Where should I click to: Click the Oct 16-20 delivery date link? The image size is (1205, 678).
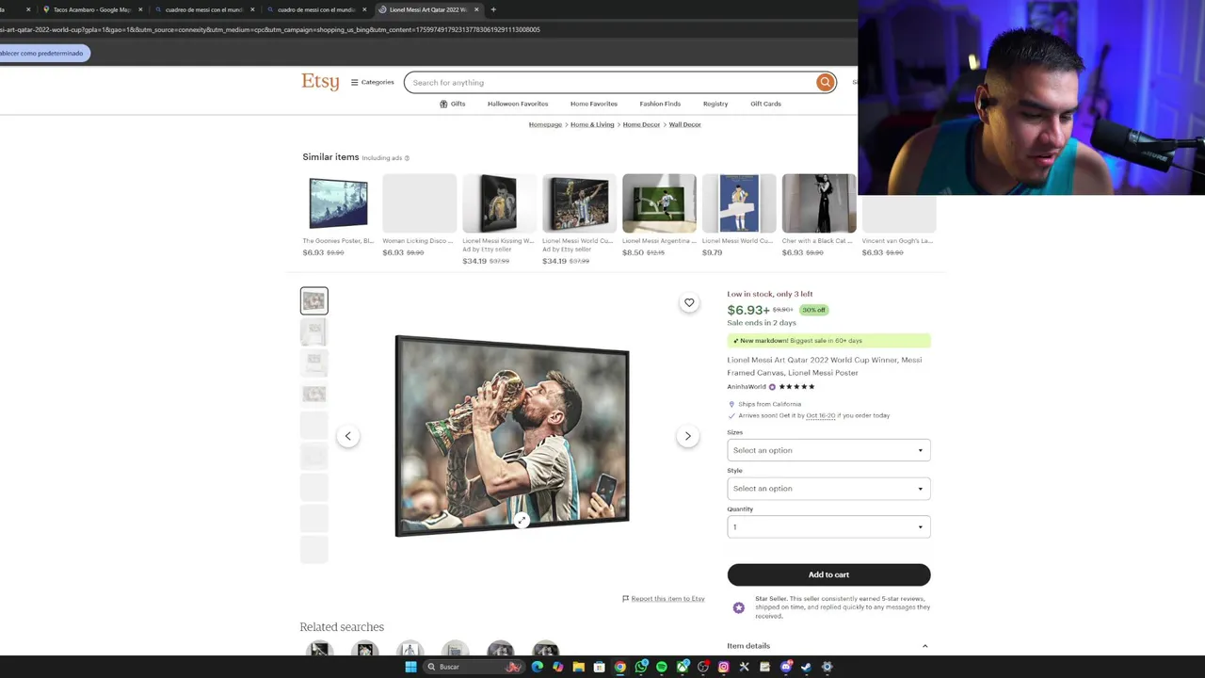pos(820,415)
